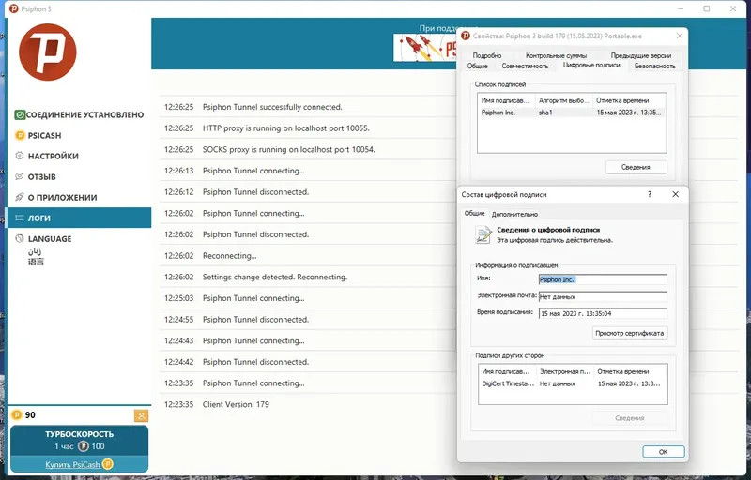Purchase ТУРБОСКОРОСТЬ 1 час offer
751x480 pixels.
coord(79,441)
